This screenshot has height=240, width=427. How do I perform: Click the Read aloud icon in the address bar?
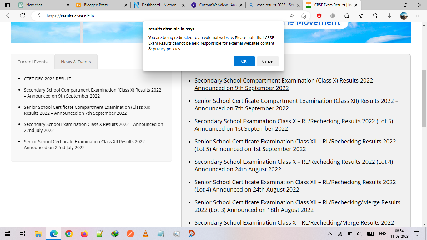click(292, 16)
